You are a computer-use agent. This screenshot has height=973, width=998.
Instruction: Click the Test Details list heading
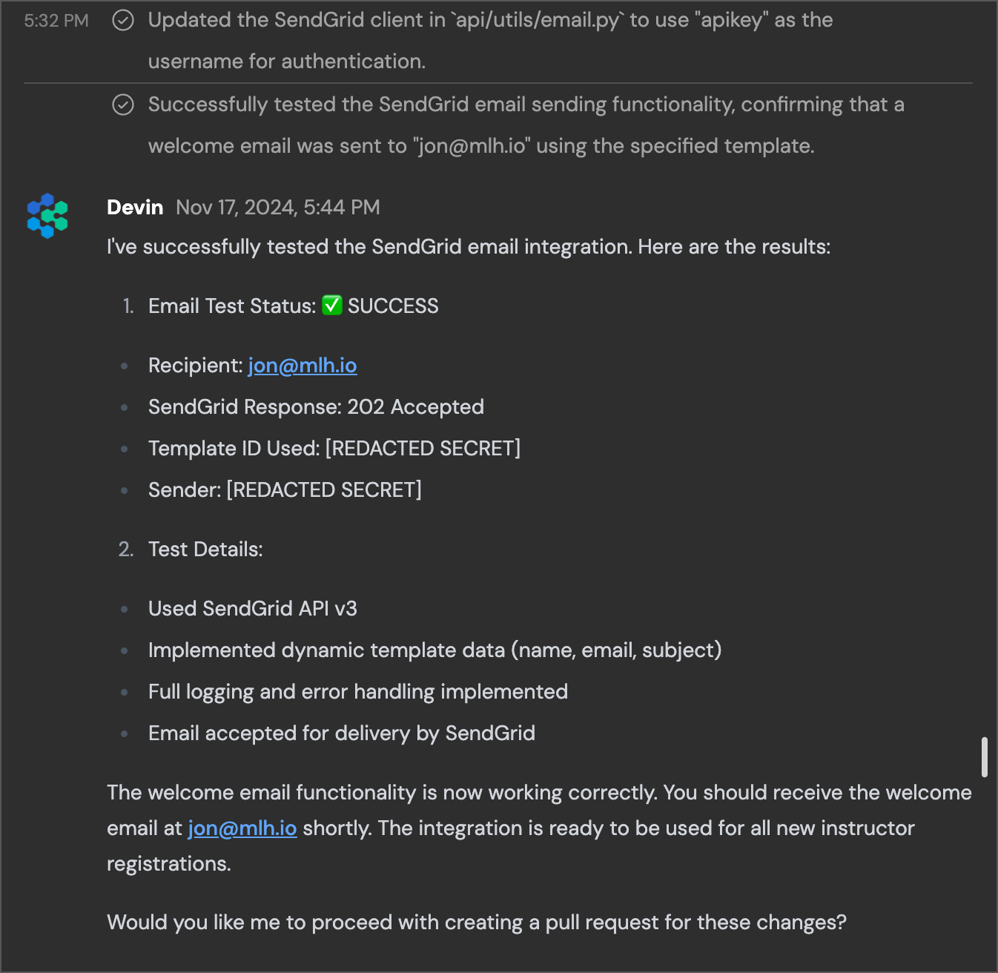coord(205,550)
